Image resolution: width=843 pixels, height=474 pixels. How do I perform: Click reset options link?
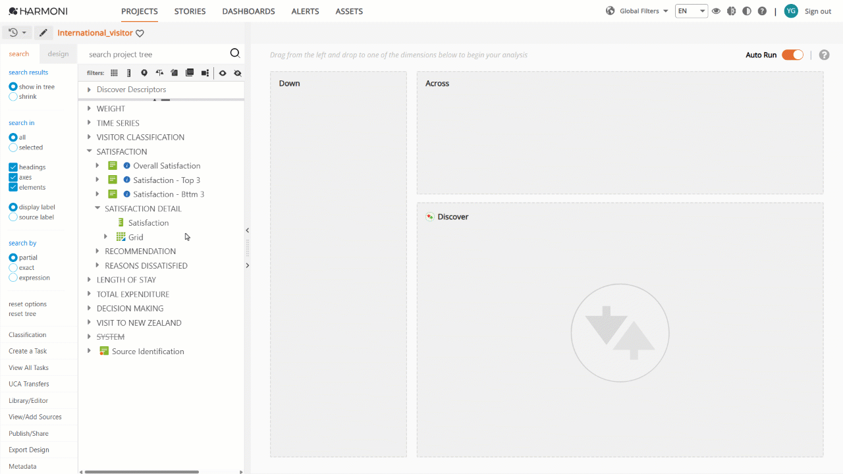(28, 304)
